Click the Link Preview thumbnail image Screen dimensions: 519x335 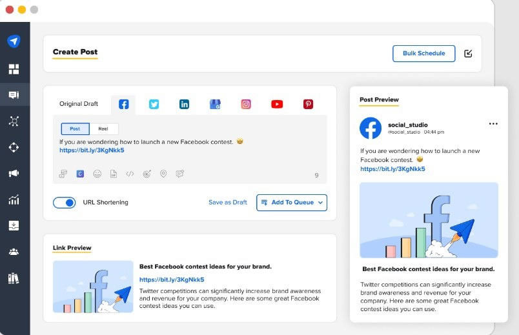(x=93, y=287)
